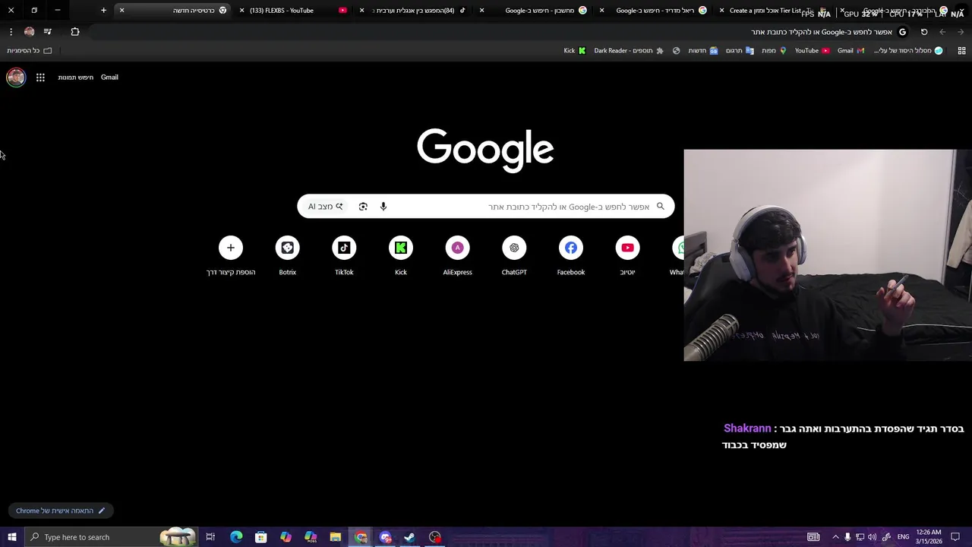
Task: Open the ENG language switcher
Action: [903, 537]
